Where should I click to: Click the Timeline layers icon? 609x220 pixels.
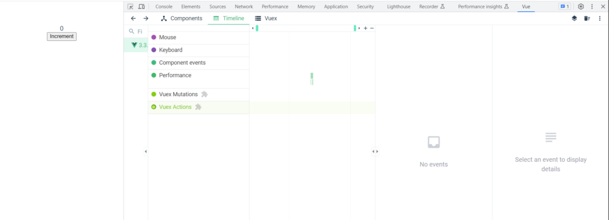coord(575,18)
